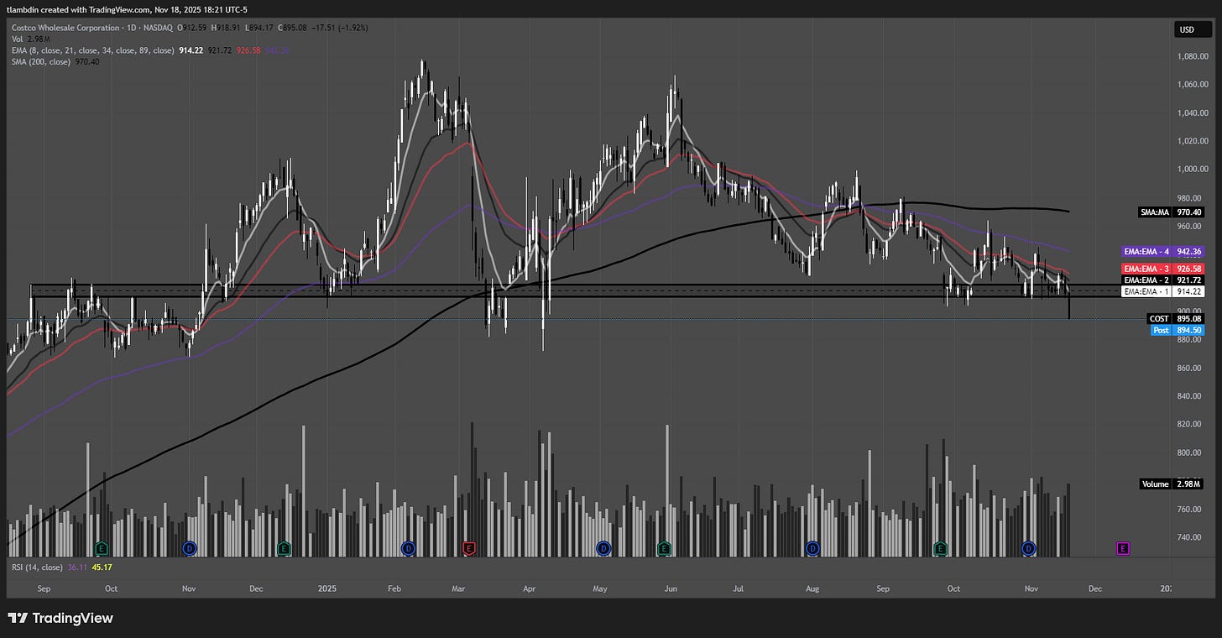Click the magenta upcoming earnings marker in December 2025
The image size is (1222, 638).
click(x=1123, y=548)
